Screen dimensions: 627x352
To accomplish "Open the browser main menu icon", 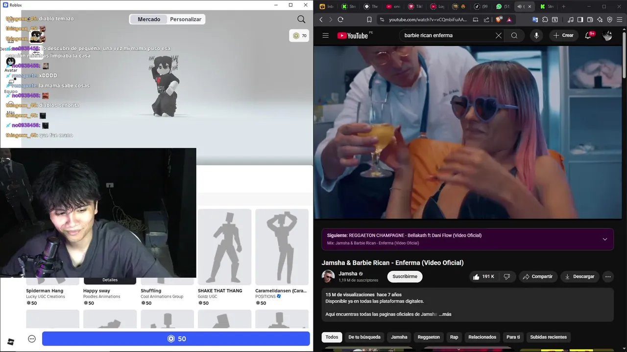I will [x=620, y=20].
